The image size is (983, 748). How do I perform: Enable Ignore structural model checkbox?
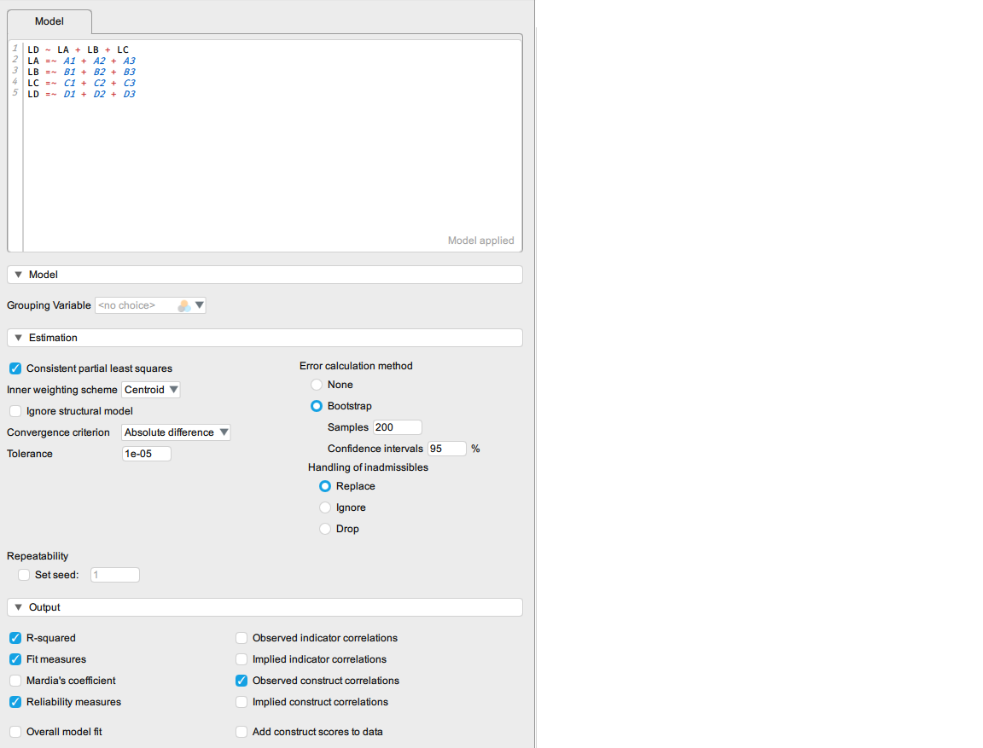[x=15, y=411]
